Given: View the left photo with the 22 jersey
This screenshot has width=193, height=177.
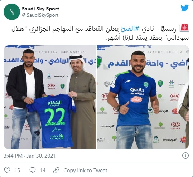Looking at the screenshot, I should tap(50, 97).
